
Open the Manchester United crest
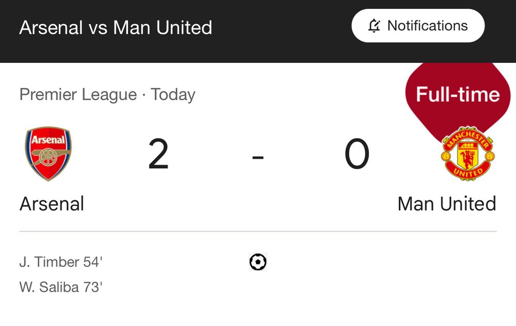[467, 153]
